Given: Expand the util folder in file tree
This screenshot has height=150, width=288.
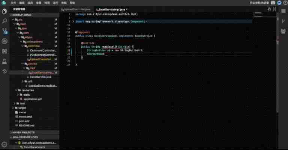Looking at the screenshot, I should tap(23, 81).
